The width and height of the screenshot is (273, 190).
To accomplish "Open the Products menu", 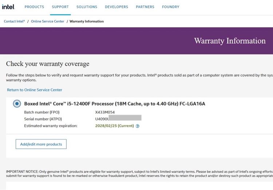I will [x=34, y=7].
